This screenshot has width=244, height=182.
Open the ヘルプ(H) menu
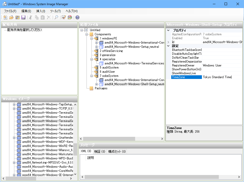pos(71,11)
